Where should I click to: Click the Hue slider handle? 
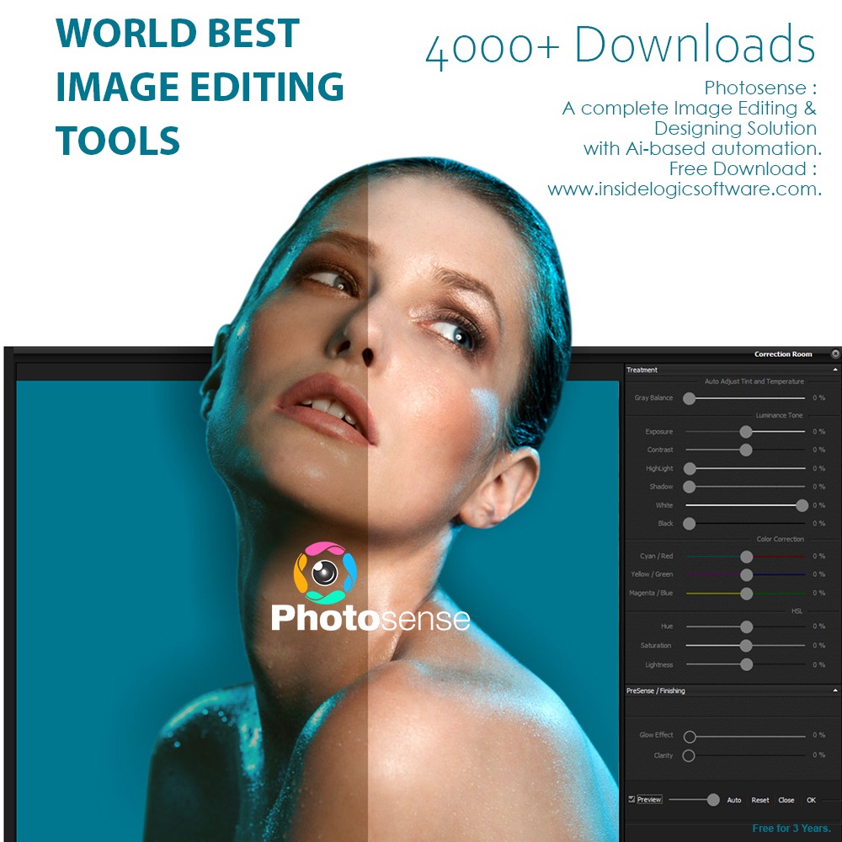pos(746,626)
